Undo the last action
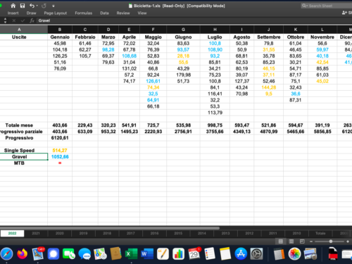The height and width of the screenshot is (264, 352). [x=32, y=6]
